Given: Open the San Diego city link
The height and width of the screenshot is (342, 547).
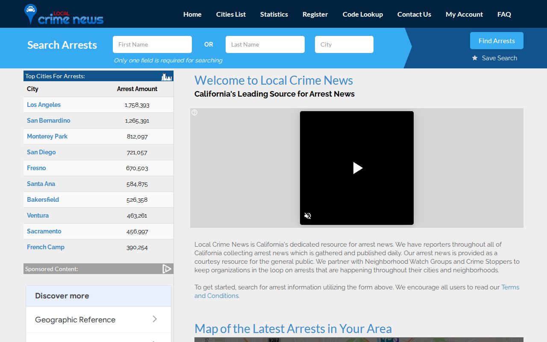Looking at the screenshot, I should coord(41,152).
